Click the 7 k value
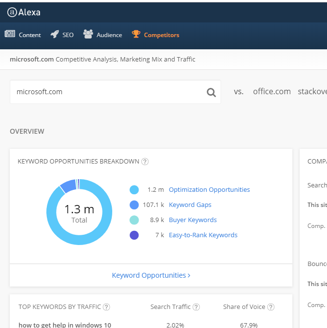 (x=160, y=235)
